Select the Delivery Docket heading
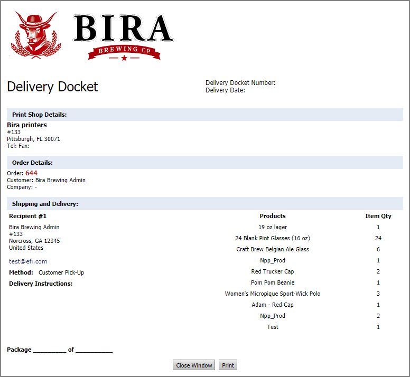Image resolution: width=410 pixels, height=377 pixels. 52,87
